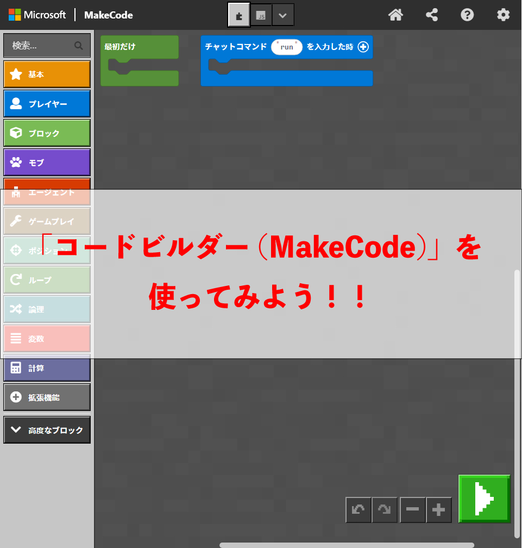522x548 pixels.
Task: Click the horizontal workspace scrollbar
Action: point(347,545)
